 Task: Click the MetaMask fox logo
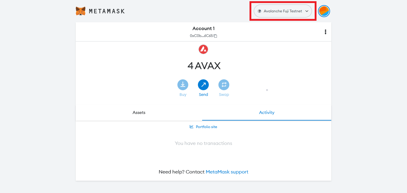point(81,11)
